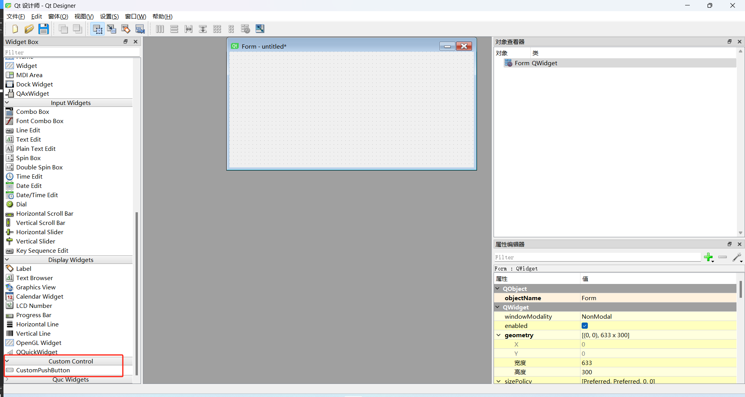
Task: Apply Lay Out Horizontally to the form
Action: (160, 29)
